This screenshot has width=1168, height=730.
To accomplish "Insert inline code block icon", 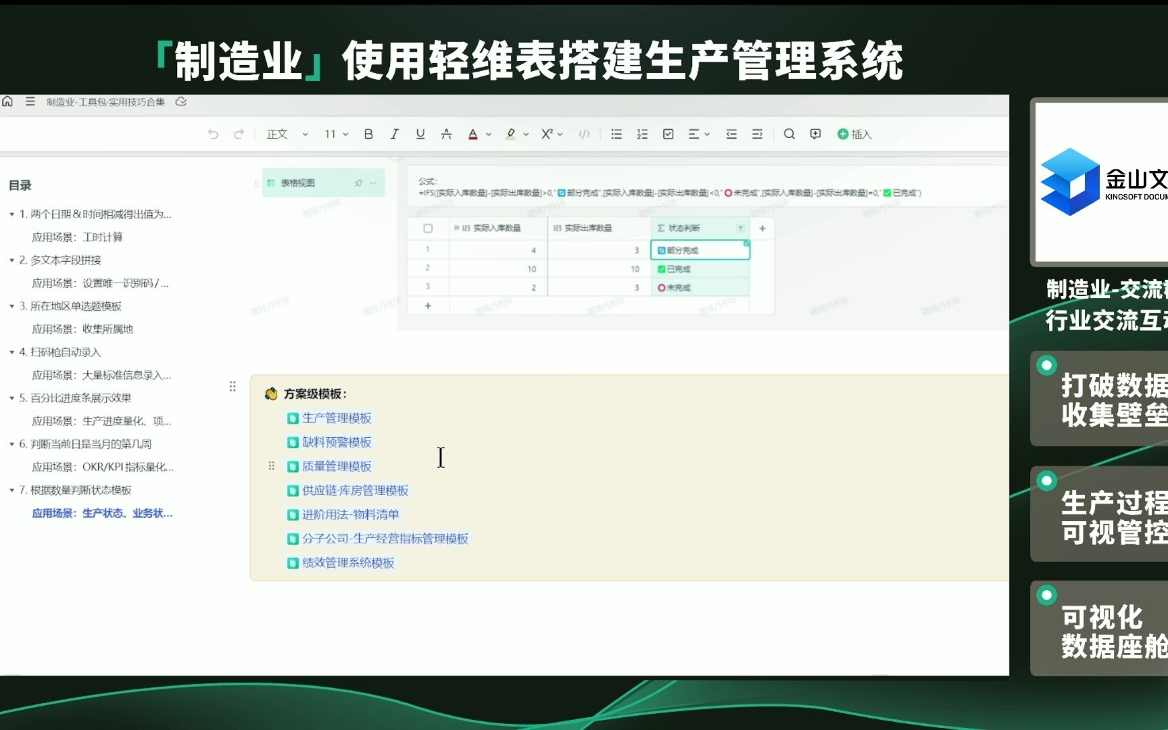I will [585, 134].
